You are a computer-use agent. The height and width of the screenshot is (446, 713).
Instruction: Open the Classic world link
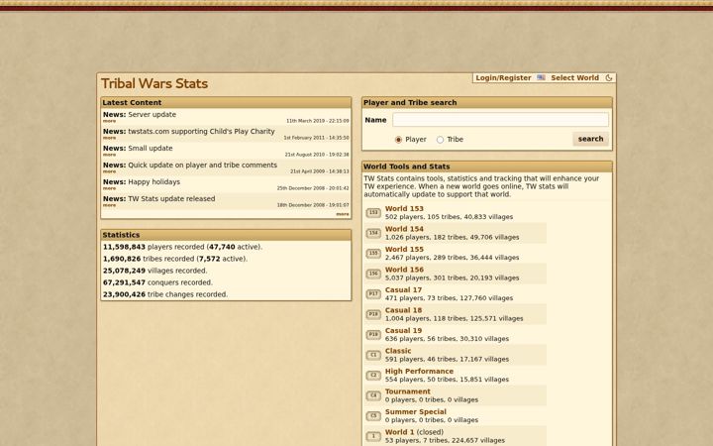tap(398, 351)
